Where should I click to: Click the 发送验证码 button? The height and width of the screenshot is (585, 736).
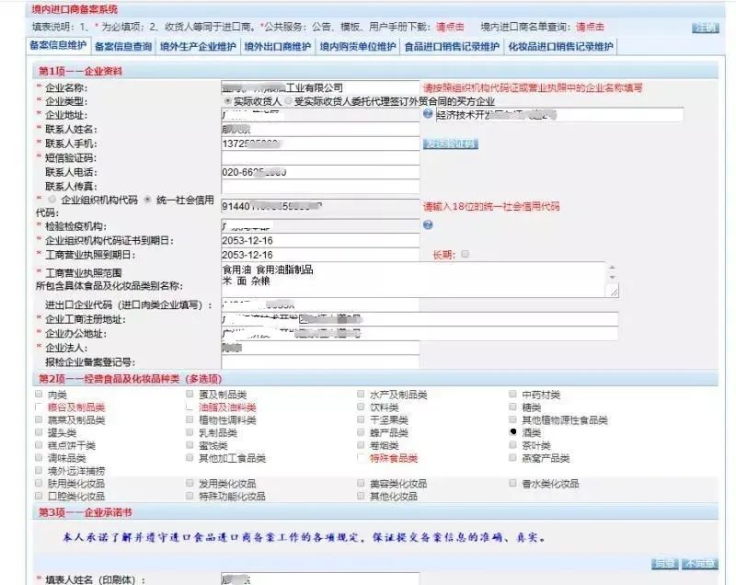pyautogui.click(x=451, y=144)
